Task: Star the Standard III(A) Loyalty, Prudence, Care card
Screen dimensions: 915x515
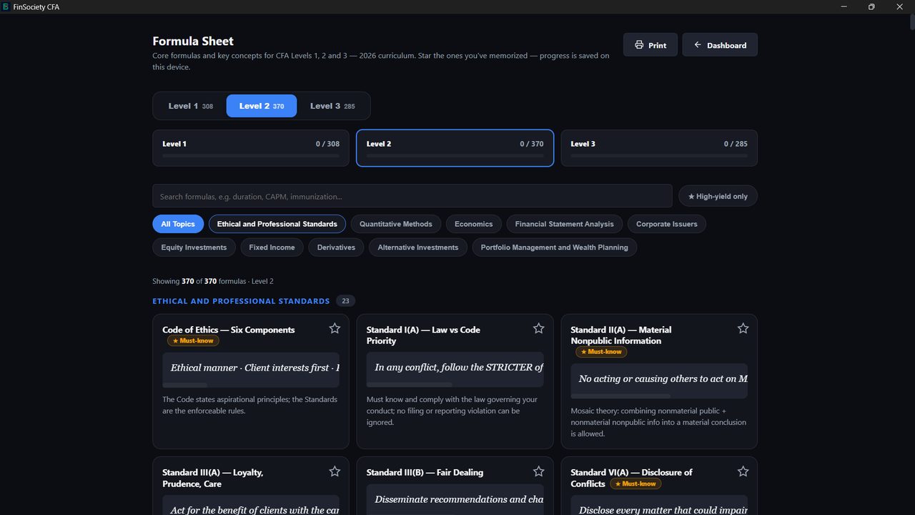Action: point(335,471)
